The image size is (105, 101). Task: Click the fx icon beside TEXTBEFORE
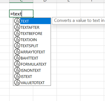pyautogui.click(x=17, y=33)
